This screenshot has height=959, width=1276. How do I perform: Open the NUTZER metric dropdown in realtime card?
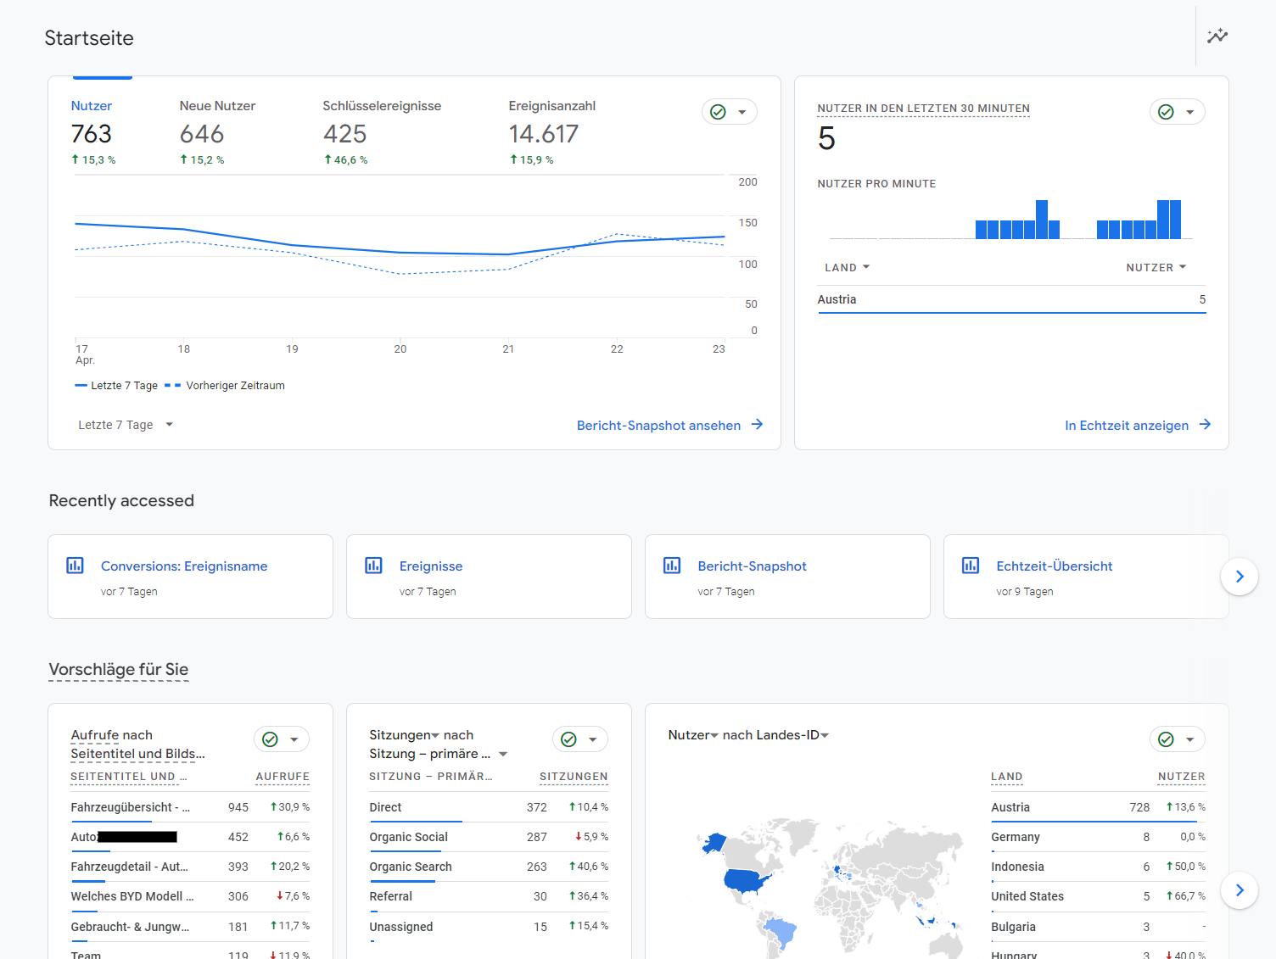click(x=1156, y=267)
